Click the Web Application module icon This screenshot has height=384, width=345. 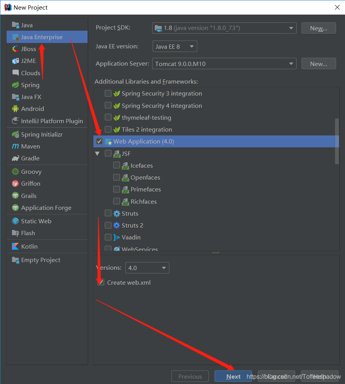108,142
